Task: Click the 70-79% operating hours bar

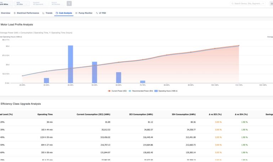Action: tap(143, 82)
